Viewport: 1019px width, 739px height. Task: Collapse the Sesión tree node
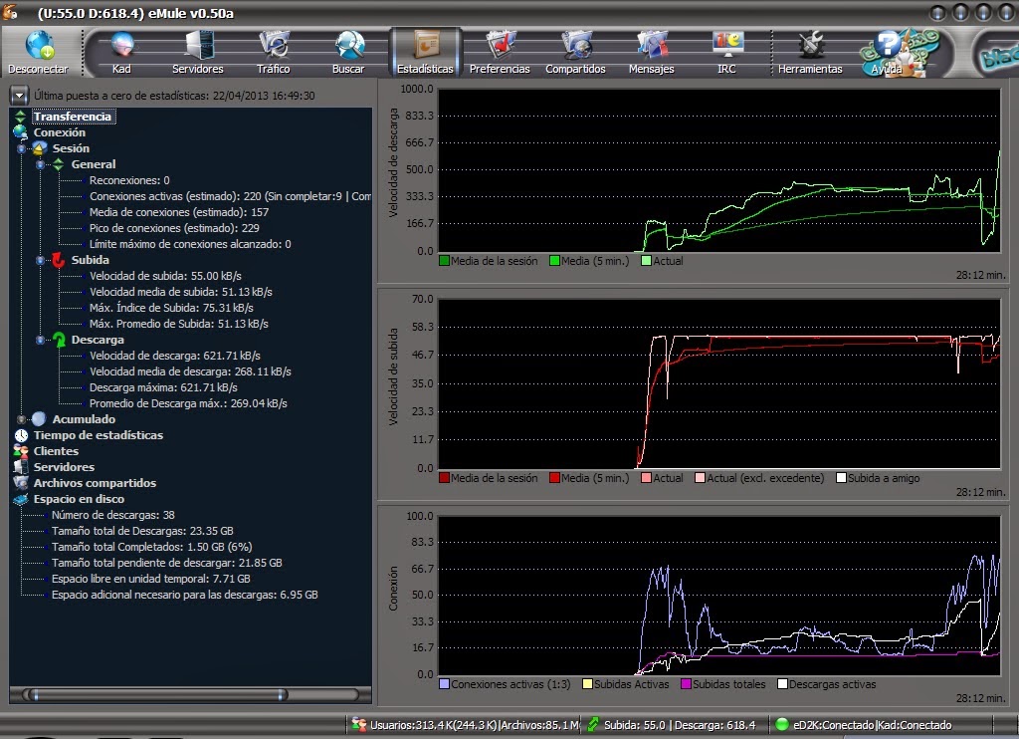21,148
